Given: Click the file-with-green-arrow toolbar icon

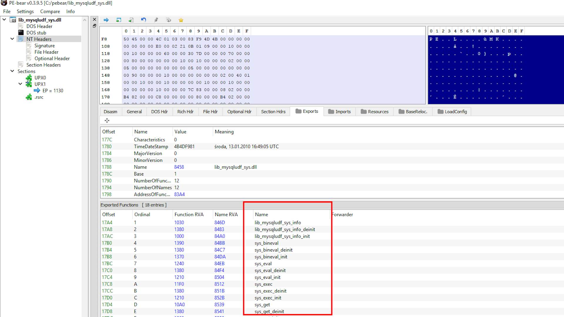Looking at the screenshot, I should click(x=131, y=20).
